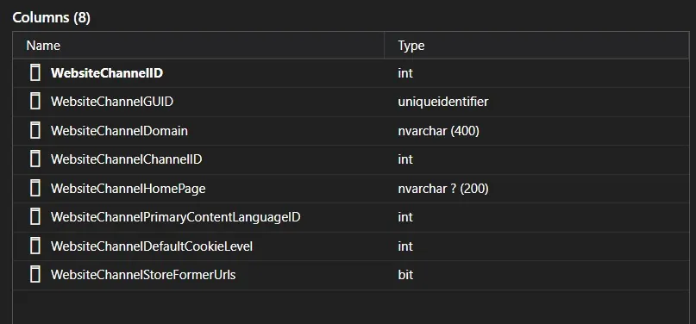The width and height of the screenshot is (696, 324).
Task: Sort by the Type column header
Action: pyautogui.click(x=536, y=45)
